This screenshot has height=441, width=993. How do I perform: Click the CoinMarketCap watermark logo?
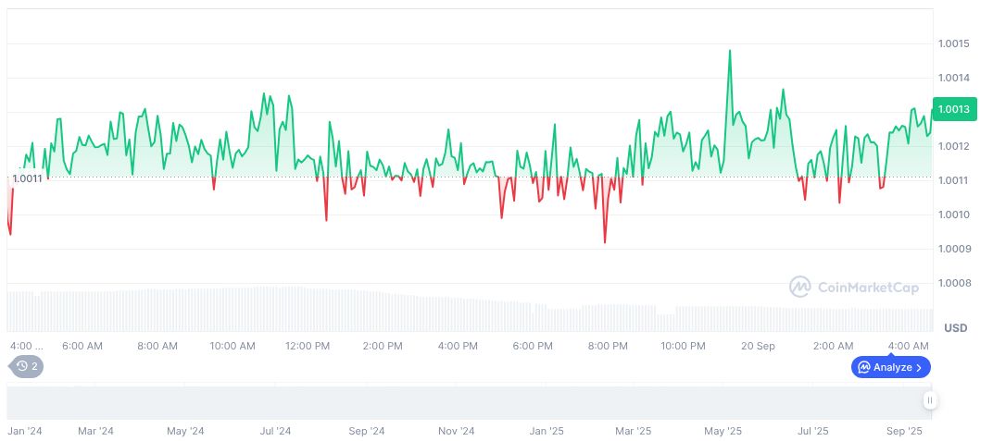854,287
